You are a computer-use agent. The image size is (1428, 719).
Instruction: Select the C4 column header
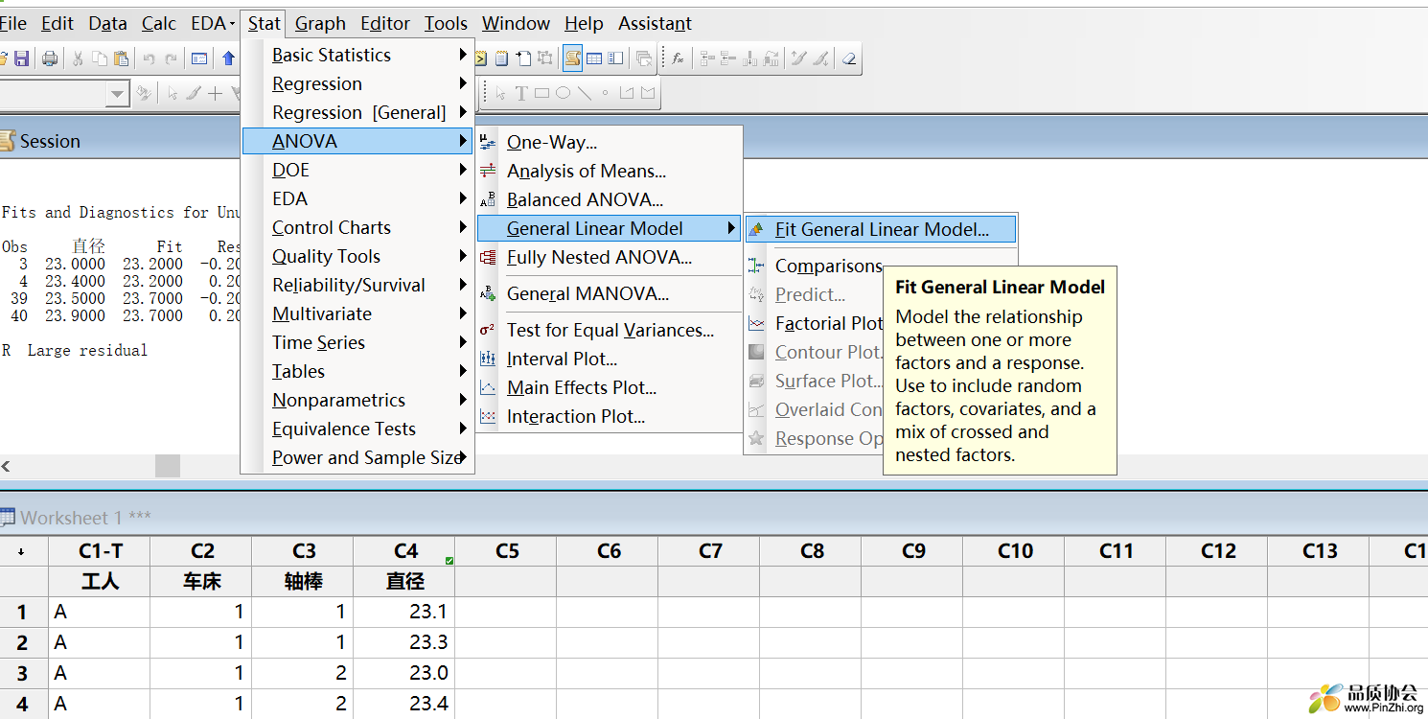[x=404, y=551]
